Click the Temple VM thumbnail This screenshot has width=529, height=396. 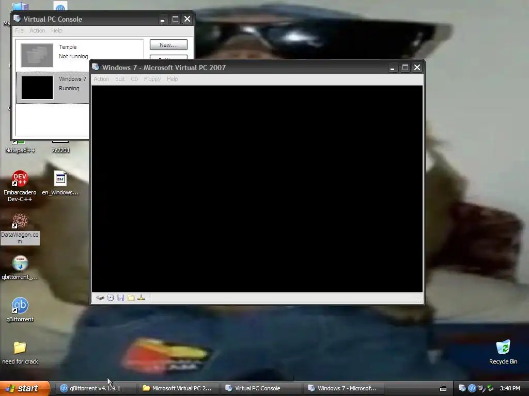click(37, 55)
